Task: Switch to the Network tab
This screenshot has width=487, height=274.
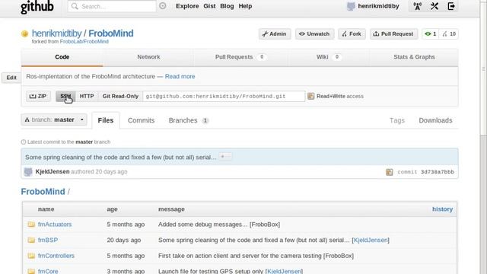Action: click(x=148, y=57)
